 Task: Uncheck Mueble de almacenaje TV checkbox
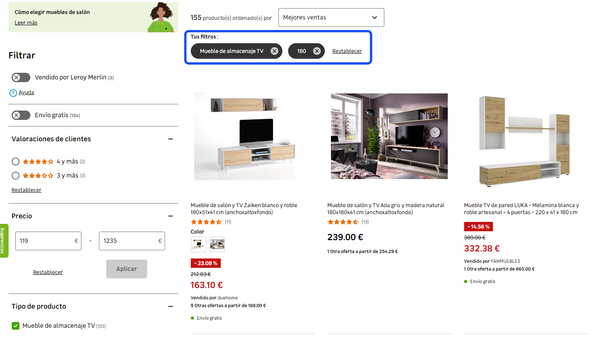tap(16, 326)
